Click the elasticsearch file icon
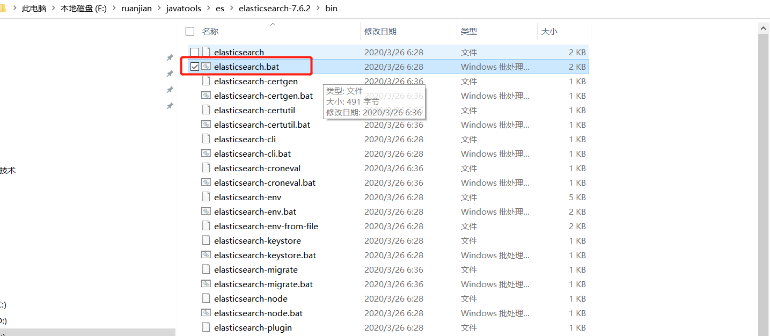 (206, 52)
